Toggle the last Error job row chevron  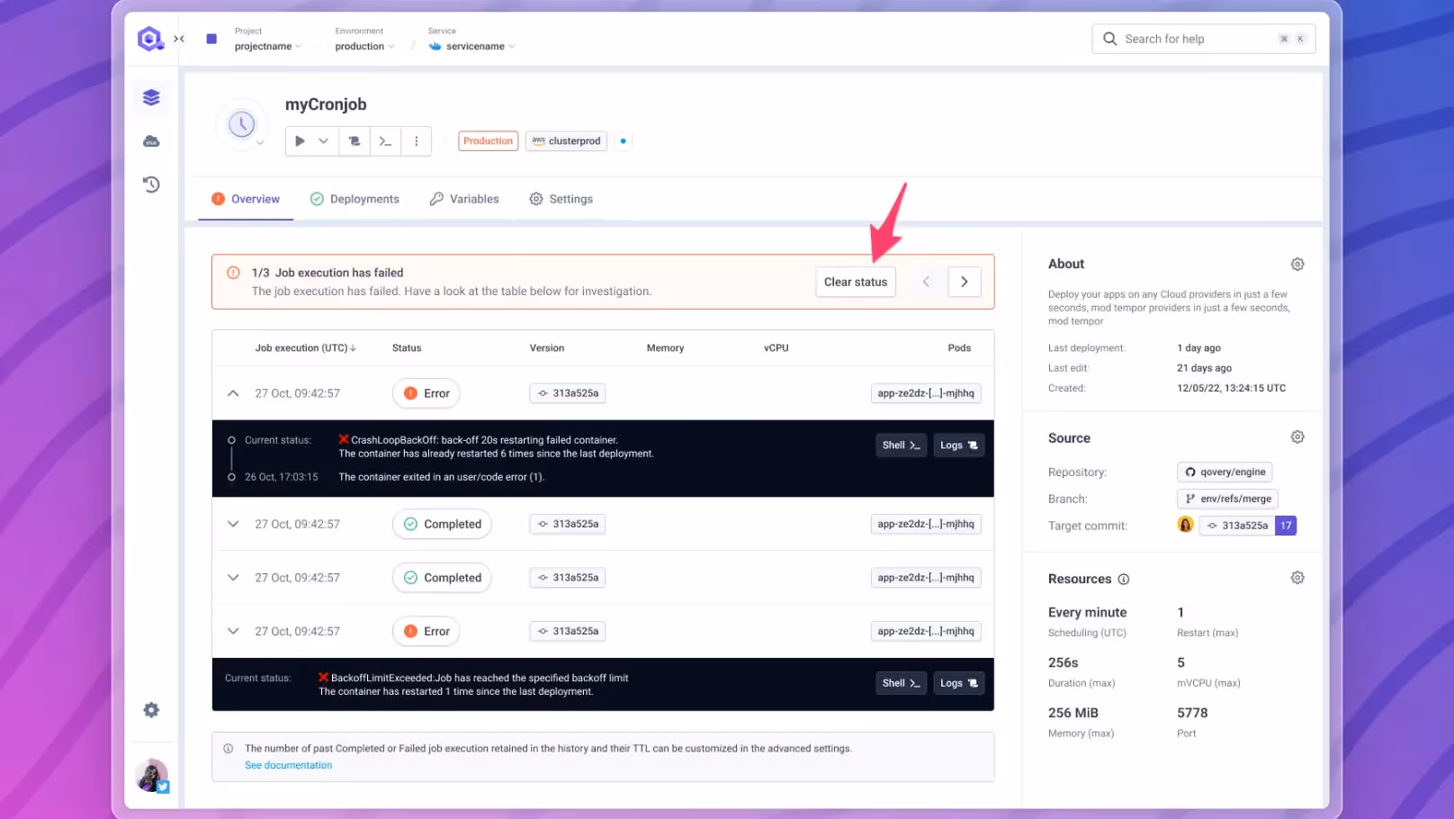(x=233, y=631)
